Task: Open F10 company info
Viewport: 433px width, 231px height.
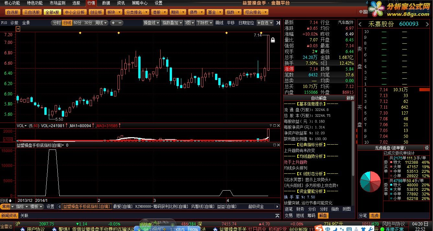Action: click(x=4, y=23)
